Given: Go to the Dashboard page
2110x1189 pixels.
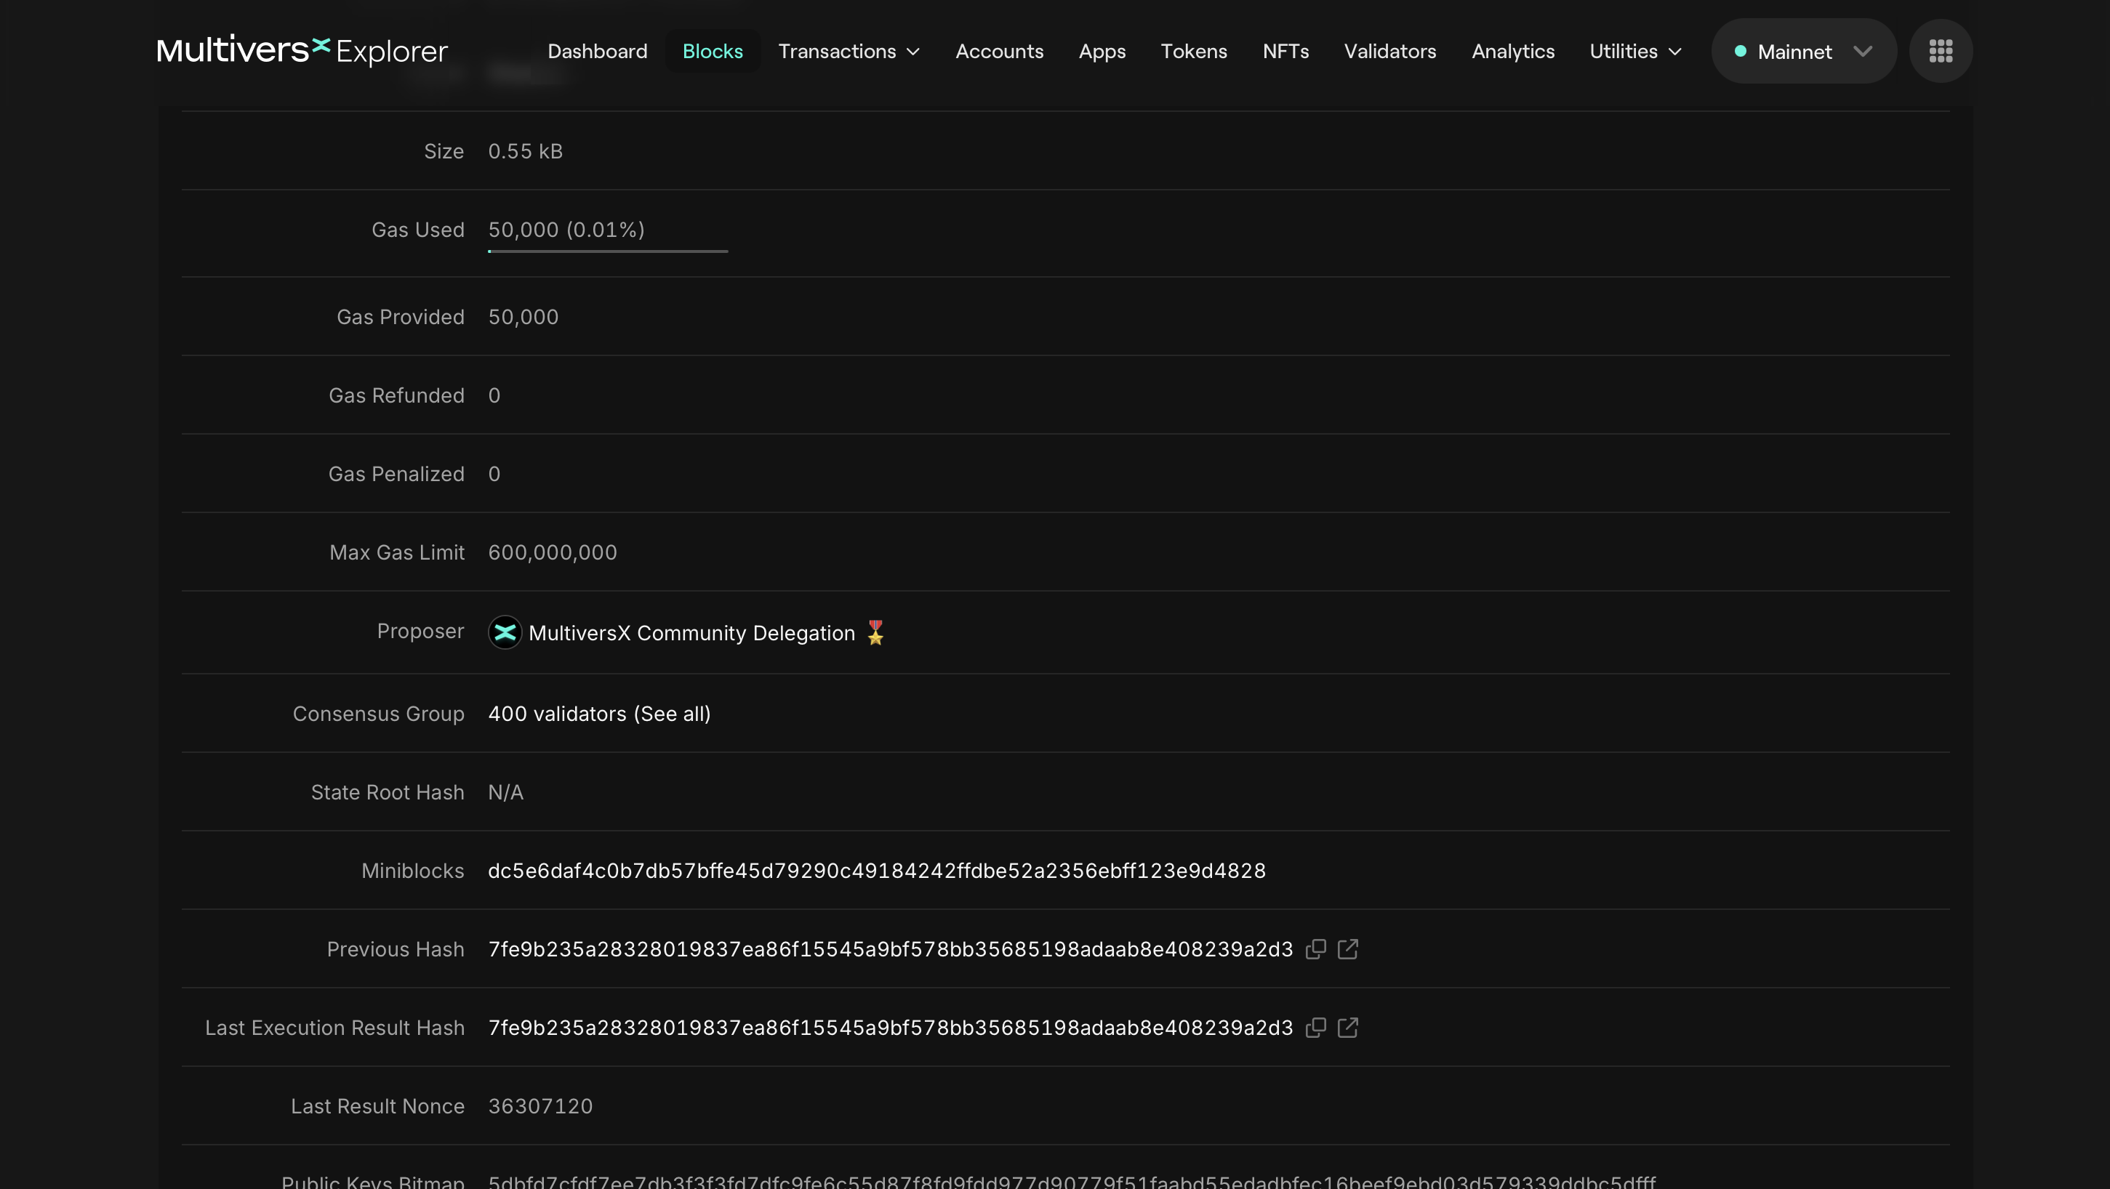Looking at the screenshot, I should coord(597,51).
